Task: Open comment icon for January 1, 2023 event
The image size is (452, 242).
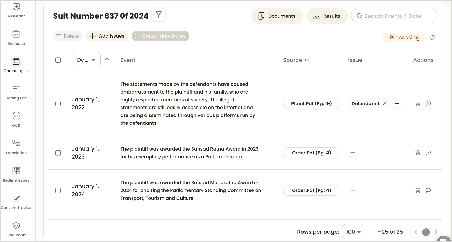Action: click(x=428, y=153)
